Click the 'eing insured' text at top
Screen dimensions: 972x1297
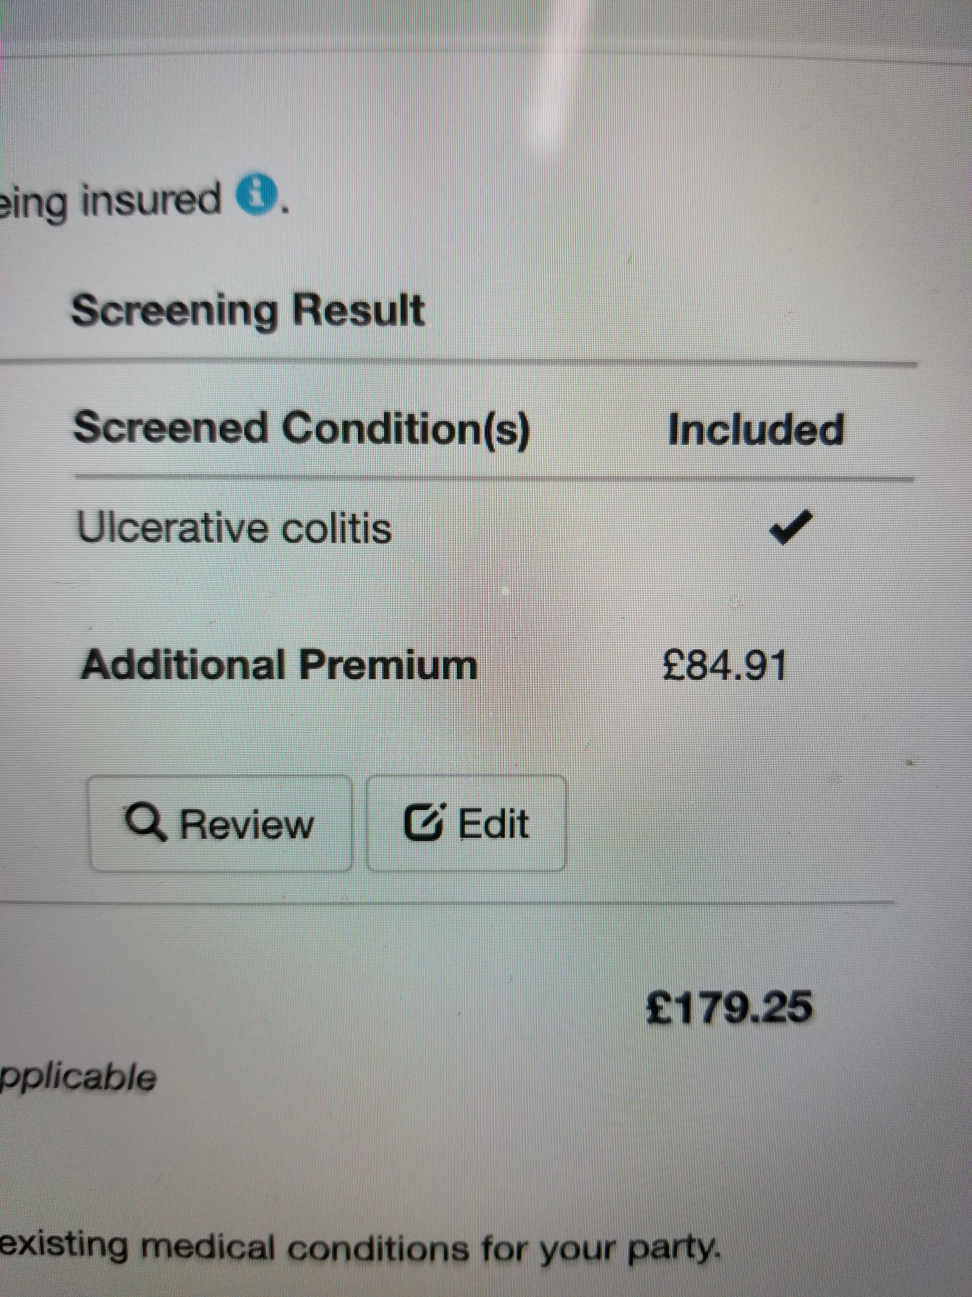(x=111, y=202)
